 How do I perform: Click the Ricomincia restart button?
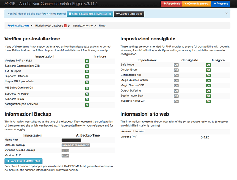172,4
